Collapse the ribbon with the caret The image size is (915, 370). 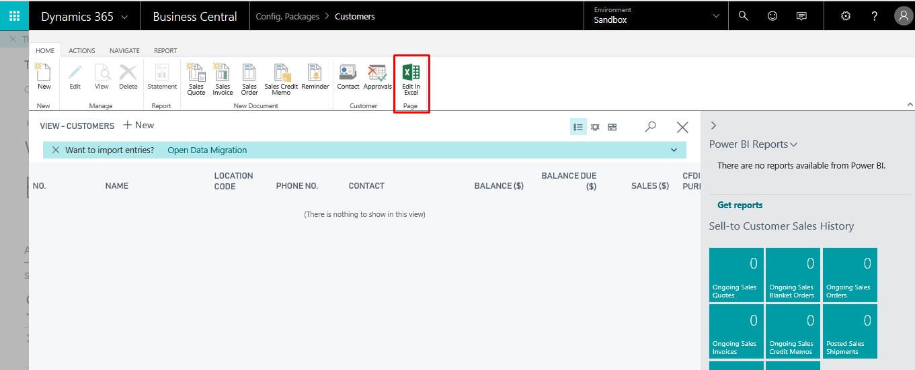910,105
